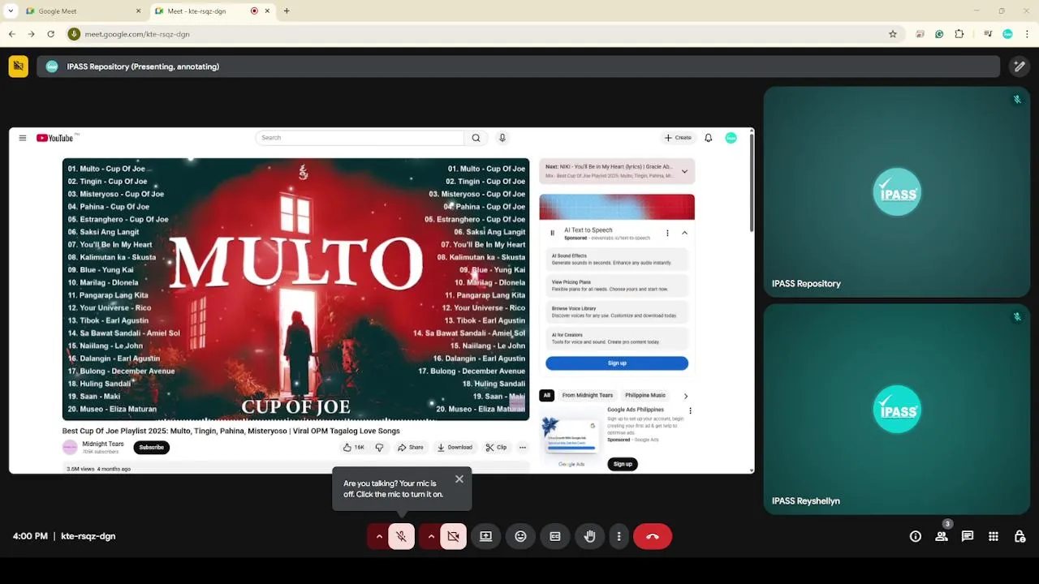This screenshot has width=1039, height=584.
Task: Click the MULTO video player
Action: click(295, 290)
